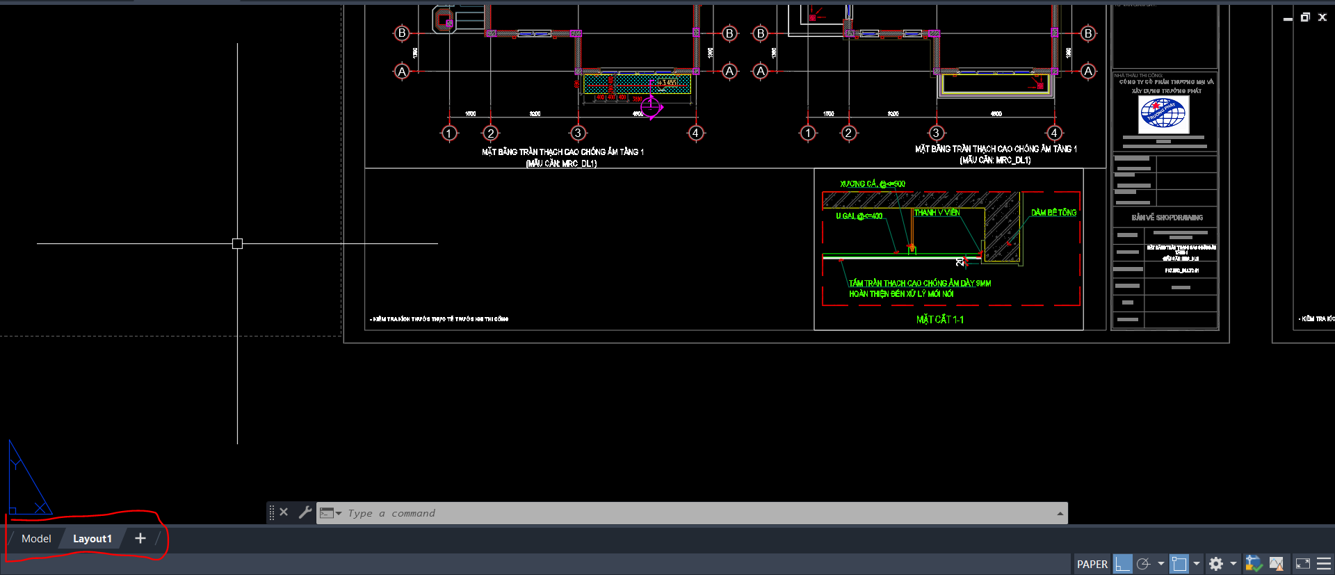This screenshot has width=1335, height=575.
Task: Open Polar Tracking angle dropdown arrow
Action: pyautogui.click(x=1160, y=564)
